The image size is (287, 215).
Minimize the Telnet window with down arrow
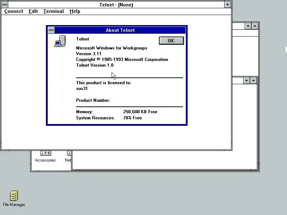[227, 5]
